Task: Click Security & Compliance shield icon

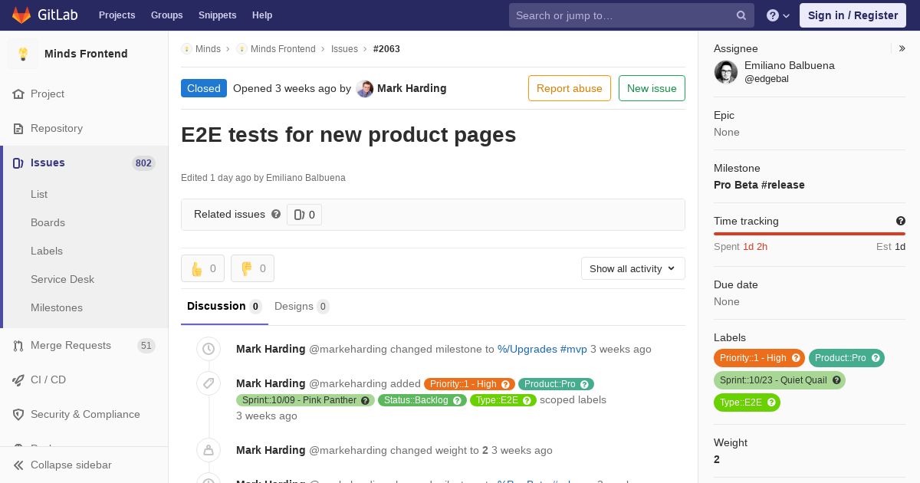Action: click(18, 415)
